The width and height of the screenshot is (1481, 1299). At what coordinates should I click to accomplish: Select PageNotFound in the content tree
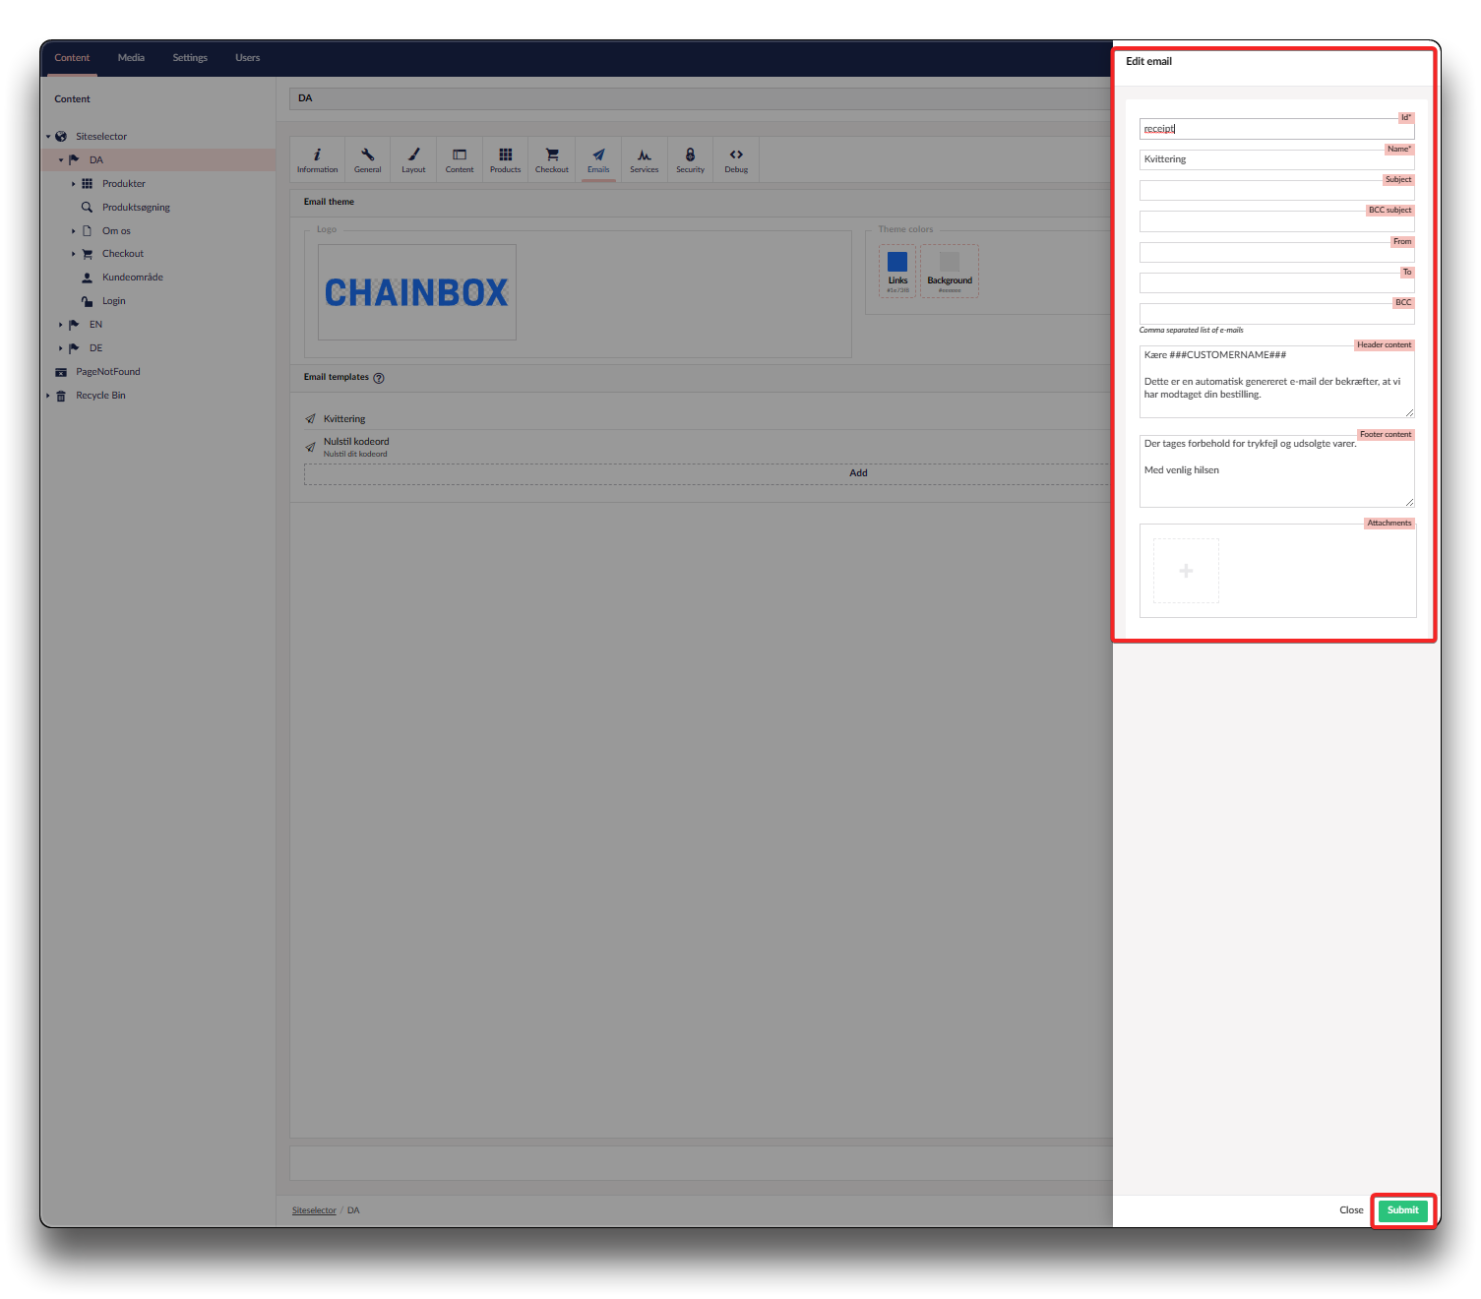(x=108, y=372)
